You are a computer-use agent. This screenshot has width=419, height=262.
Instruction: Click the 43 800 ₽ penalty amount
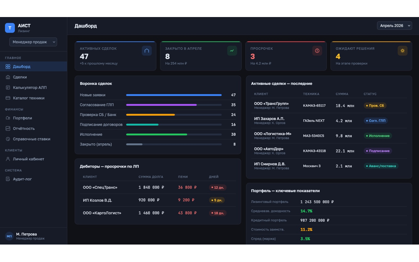coord(187,213)
